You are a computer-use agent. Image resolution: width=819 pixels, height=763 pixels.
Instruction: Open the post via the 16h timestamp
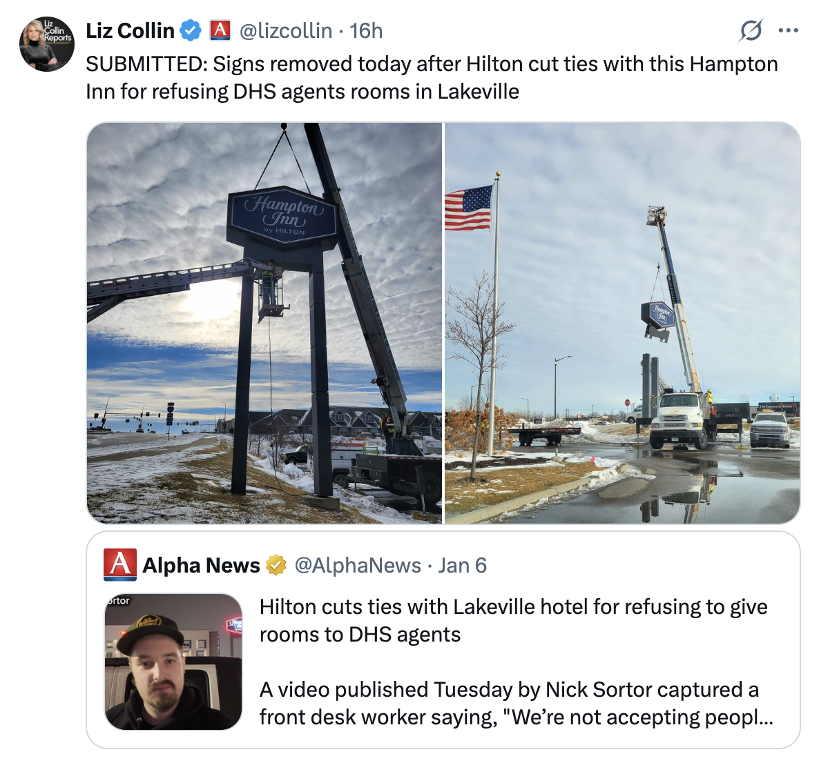tap(366, 30)
